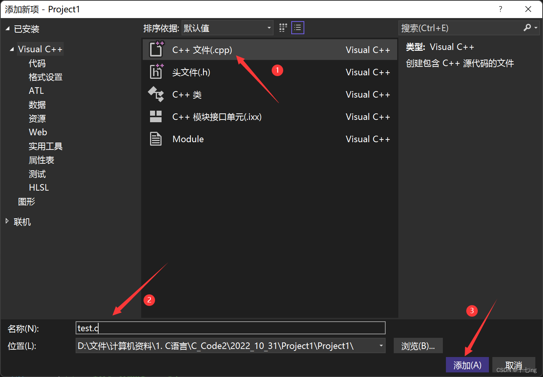The width and height of the screenshot is (543, 377).
Task: Click the 浏览(B) button
Action: coord(418,345)
